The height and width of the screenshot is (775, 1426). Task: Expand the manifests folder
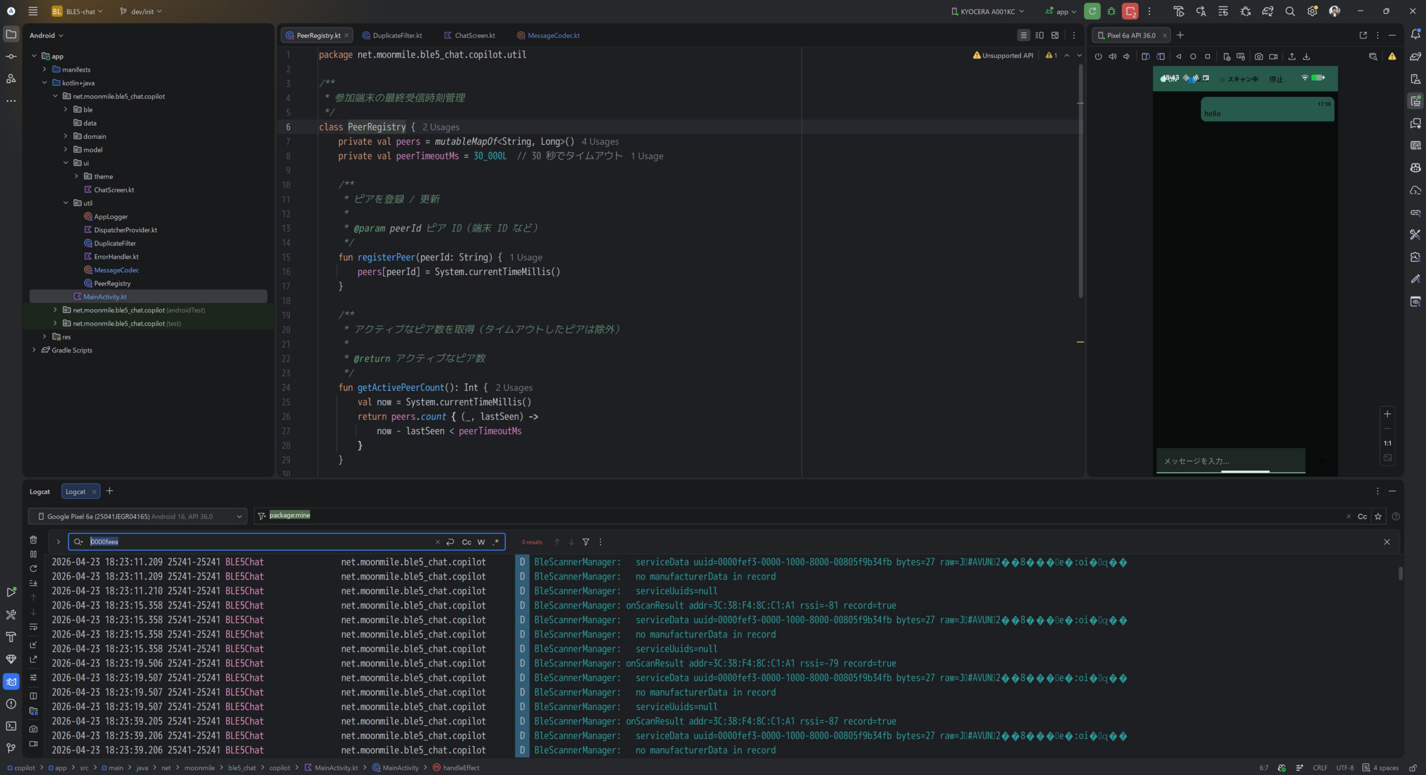(x=45, y=70)
